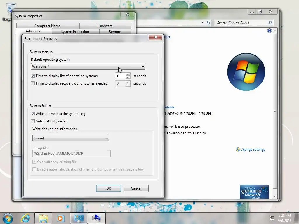Click the recovery options seconds value field
Screen dimensions: 299x224
(x=120, y=83)
